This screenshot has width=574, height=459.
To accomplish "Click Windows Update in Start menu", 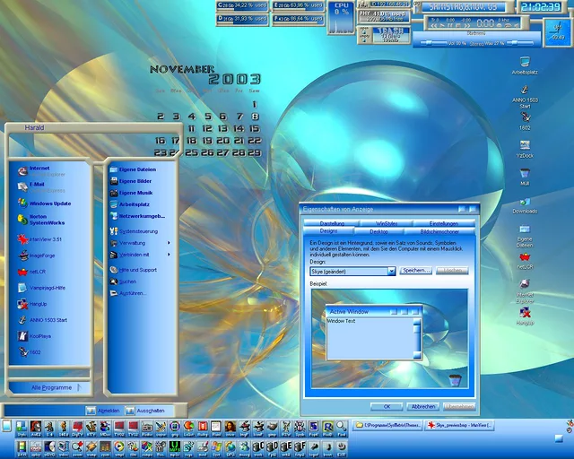I will click(48, 204).
